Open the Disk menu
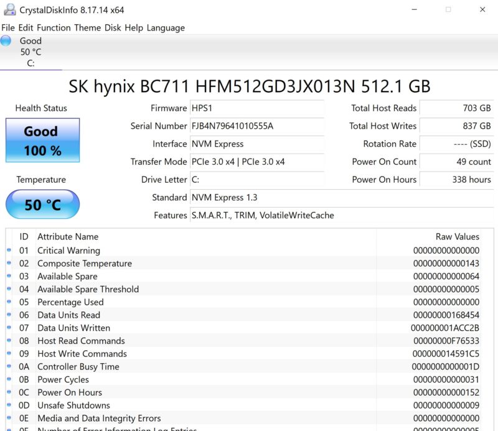This screenshot has height=431, width=498. click(x=113, y=27)
